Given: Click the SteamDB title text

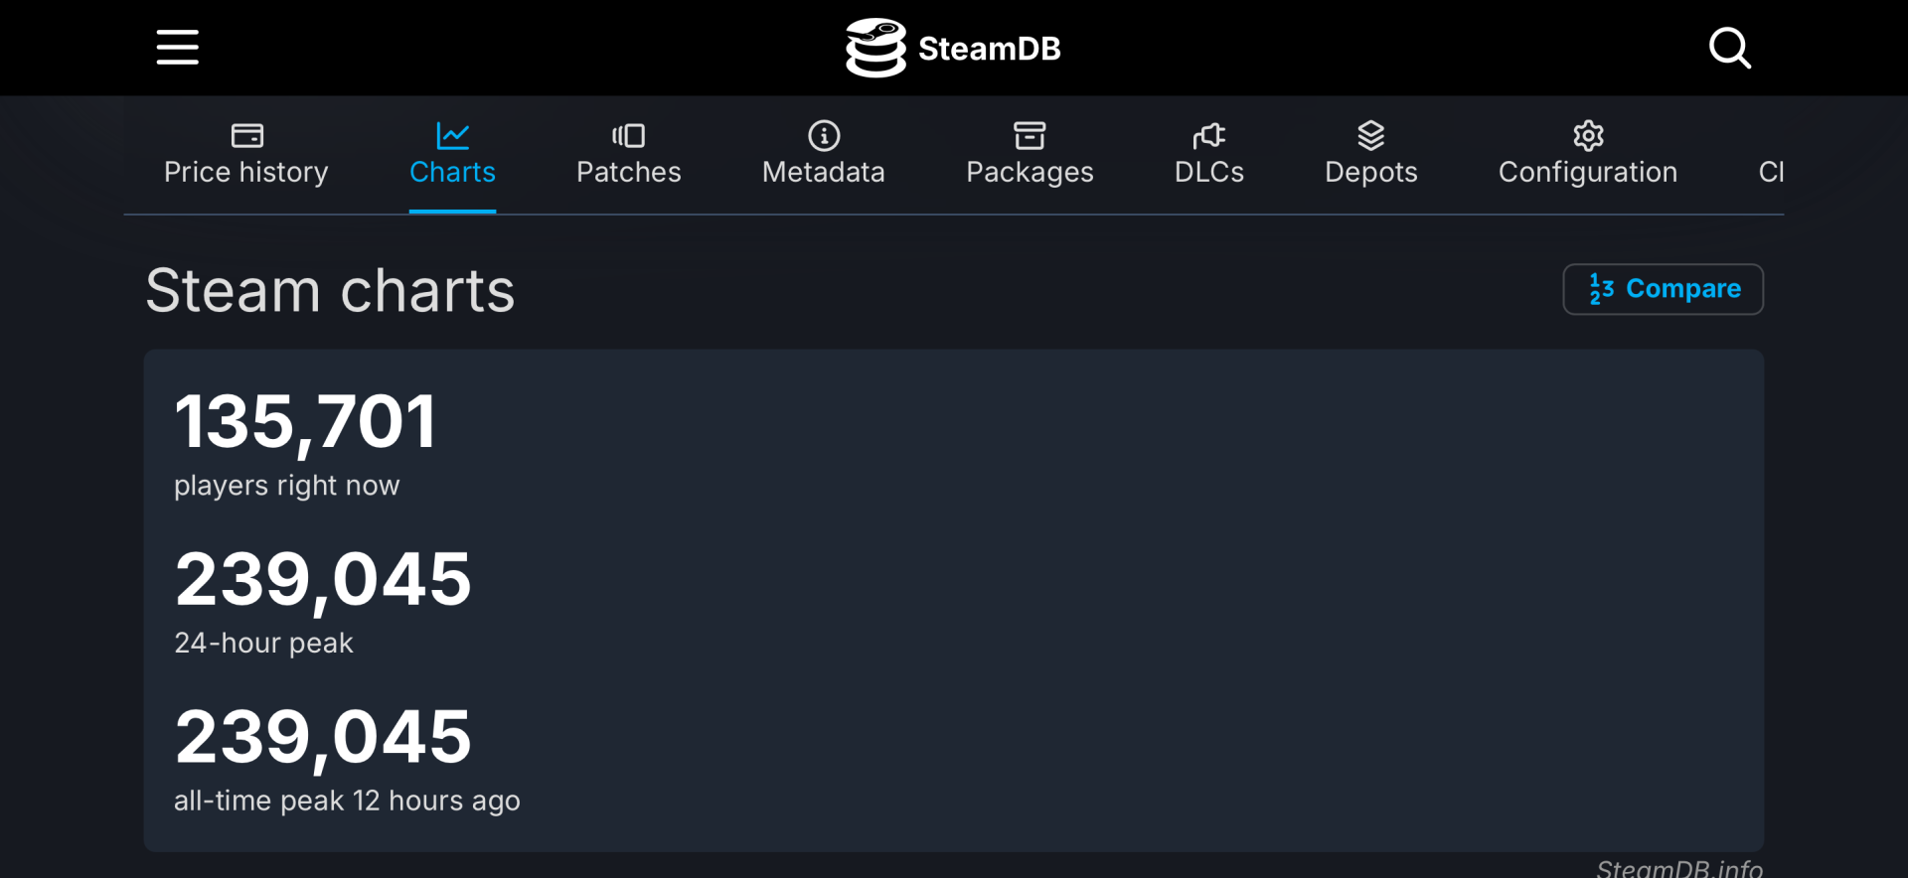Looking at the screenshot, I should 990,49.
